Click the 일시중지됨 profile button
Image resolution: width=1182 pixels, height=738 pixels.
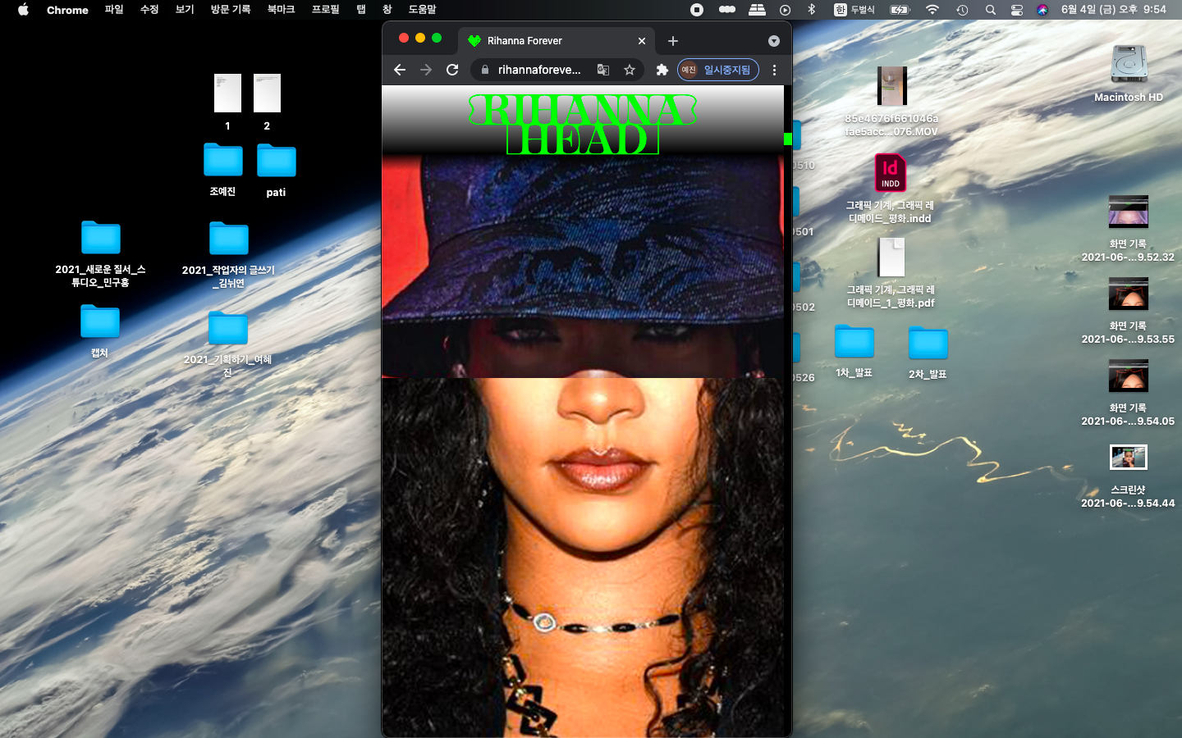718,70
